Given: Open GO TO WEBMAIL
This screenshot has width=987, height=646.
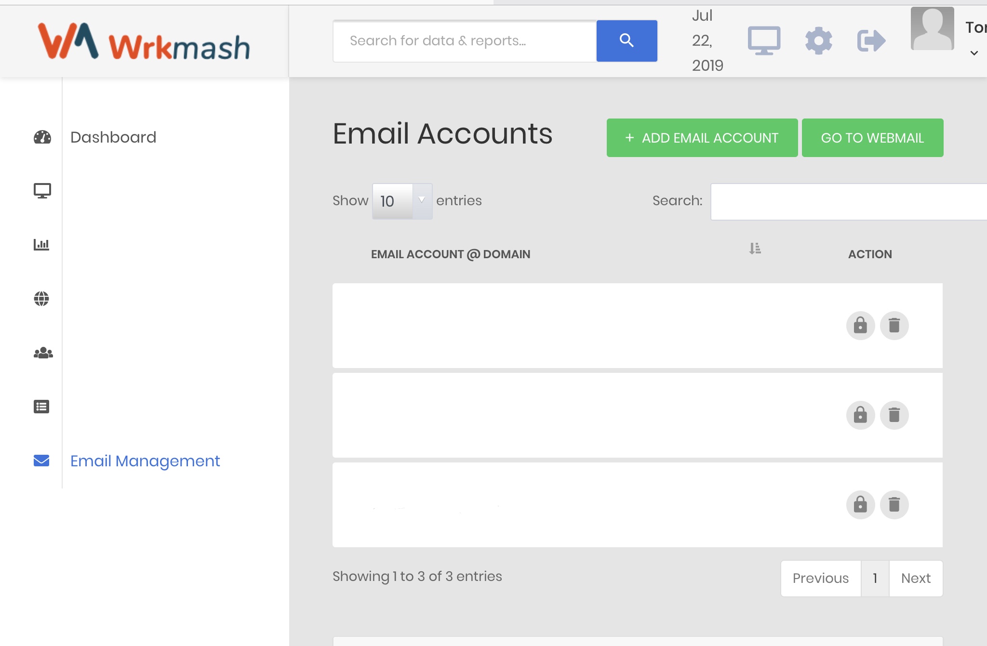Looking at the screenshot, I should [872, 138].
